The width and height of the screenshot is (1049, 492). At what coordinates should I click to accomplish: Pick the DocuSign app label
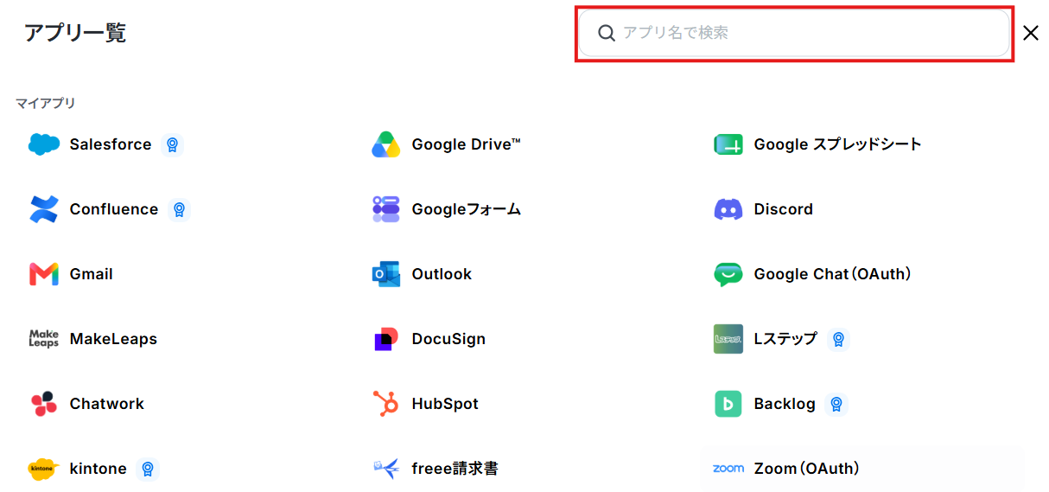pyautogui.click(x=448, y=339)
